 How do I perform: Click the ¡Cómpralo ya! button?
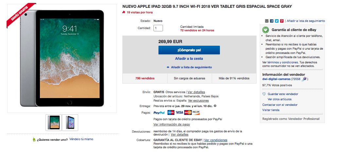(x=189, y=50)
